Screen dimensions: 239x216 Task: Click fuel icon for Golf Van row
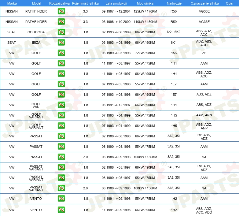(x=61, y=105)
